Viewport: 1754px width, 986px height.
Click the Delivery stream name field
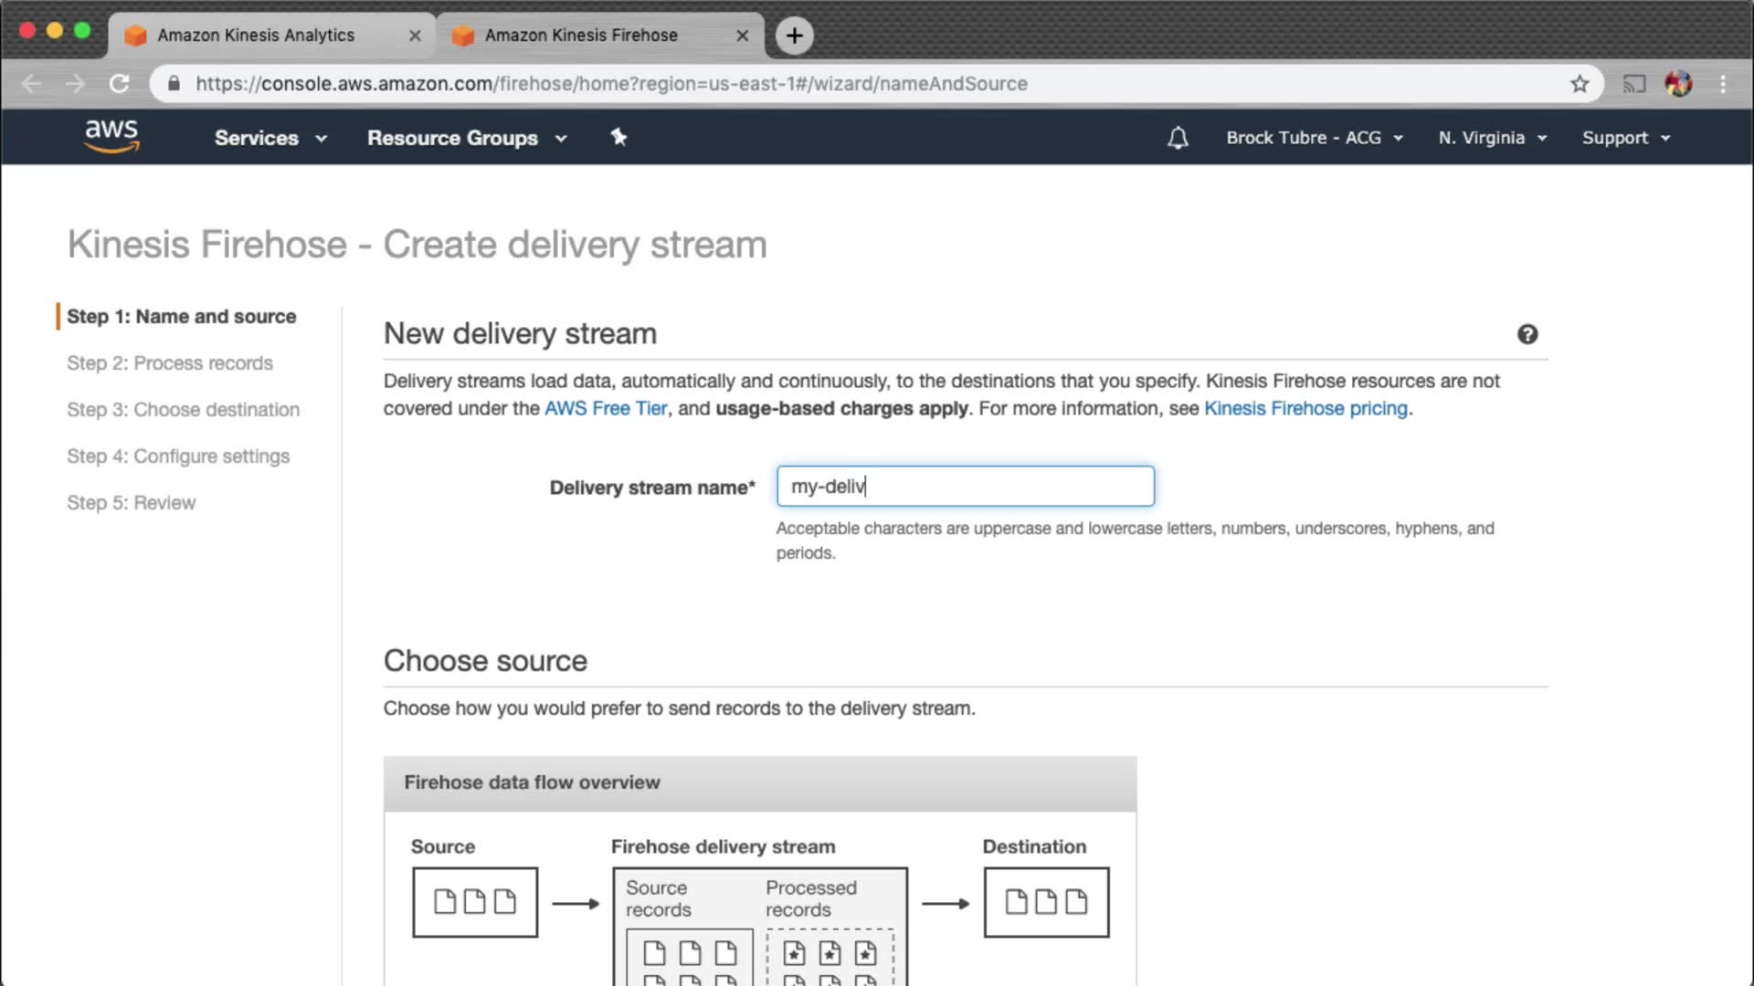pyautogui.click(x=965, y=487)
